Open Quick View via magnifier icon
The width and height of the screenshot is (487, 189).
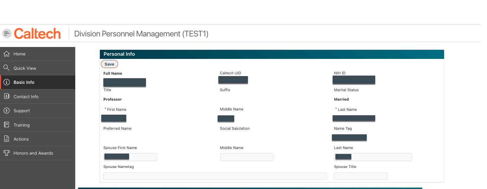6,68
